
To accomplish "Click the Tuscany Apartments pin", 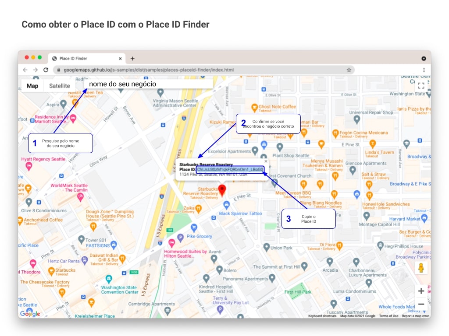I will point(334,304).
